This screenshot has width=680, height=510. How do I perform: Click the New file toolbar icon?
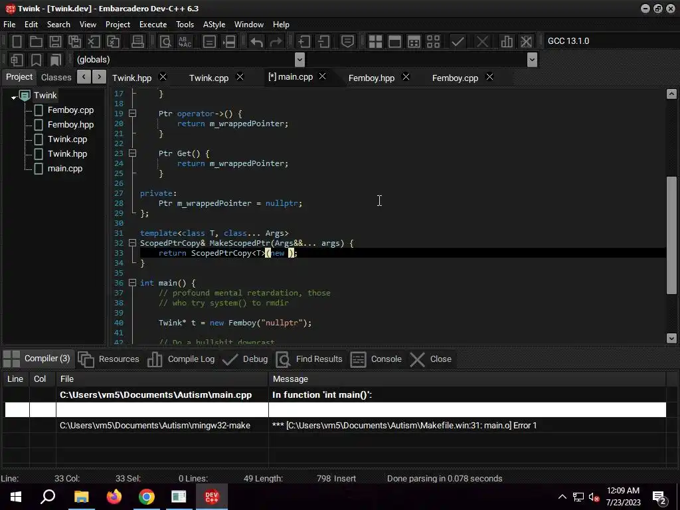point(17,42)
